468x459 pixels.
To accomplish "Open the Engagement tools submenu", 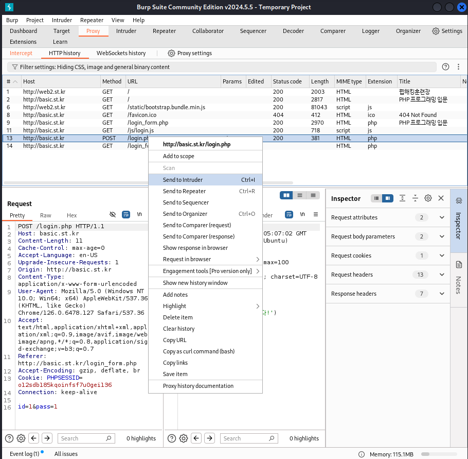I will click(205, 271).
